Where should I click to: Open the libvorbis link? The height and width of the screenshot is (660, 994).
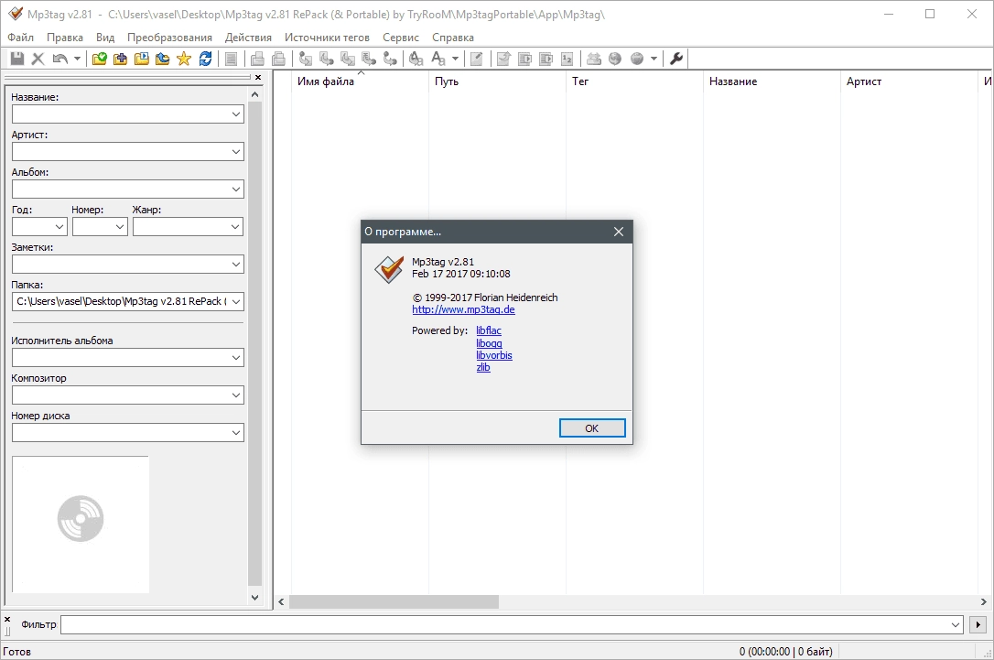tap(494, 355)
